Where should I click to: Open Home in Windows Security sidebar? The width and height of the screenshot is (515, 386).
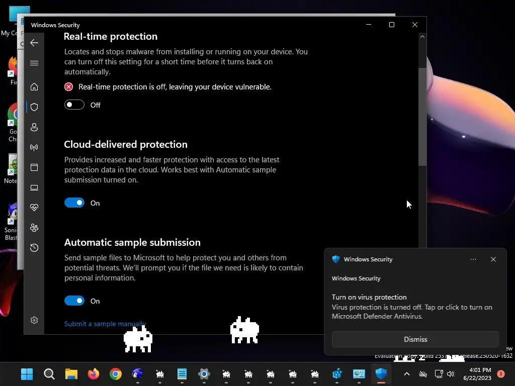pyautogui.click(x=34, y=86)
